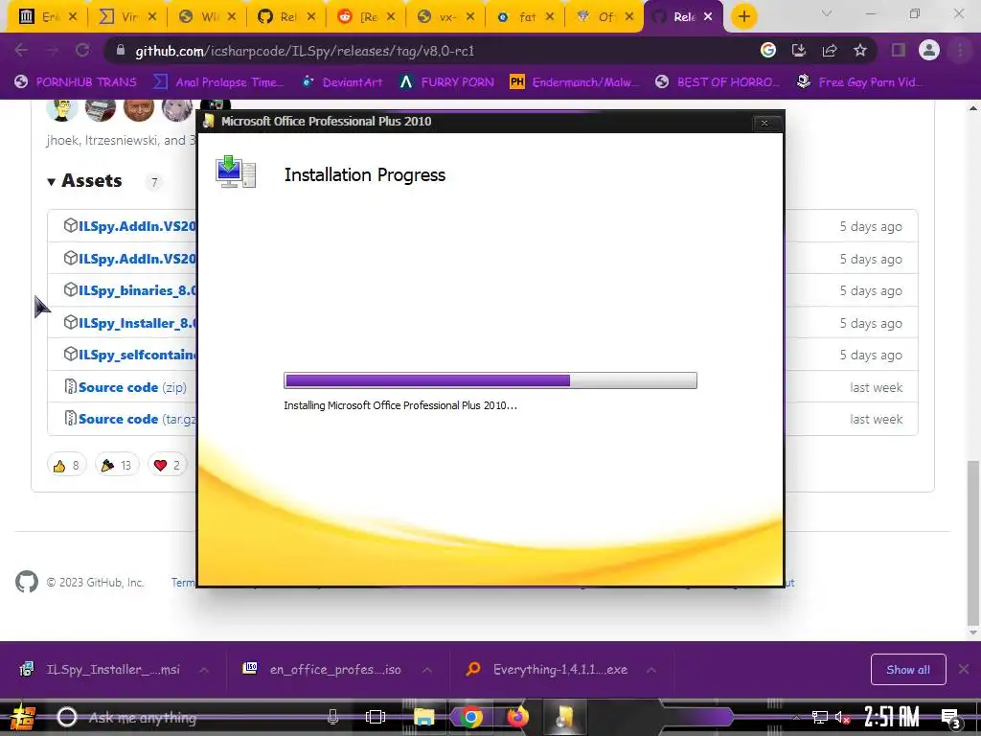Click the party popper reaction with 13
This screenshot has height=736, width=981.
116,465
